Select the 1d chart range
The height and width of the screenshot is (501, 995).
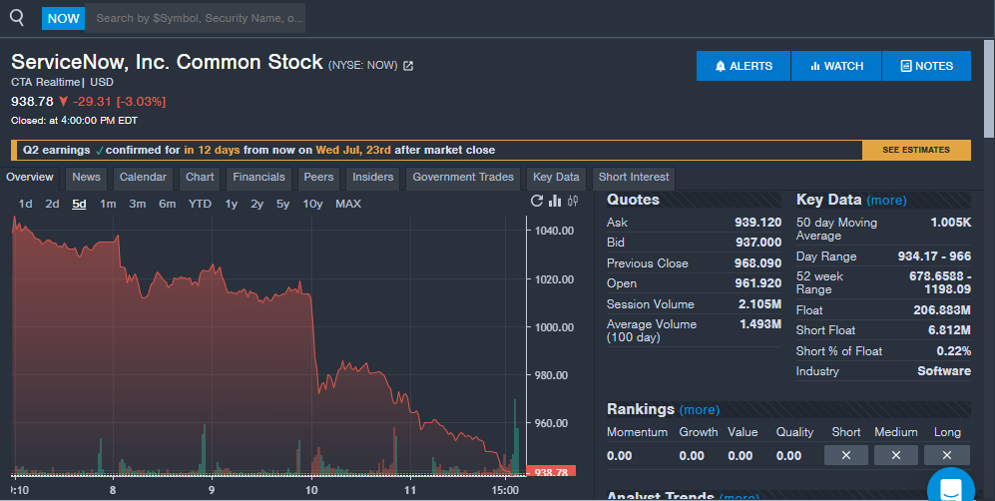(x=25, y=205)
